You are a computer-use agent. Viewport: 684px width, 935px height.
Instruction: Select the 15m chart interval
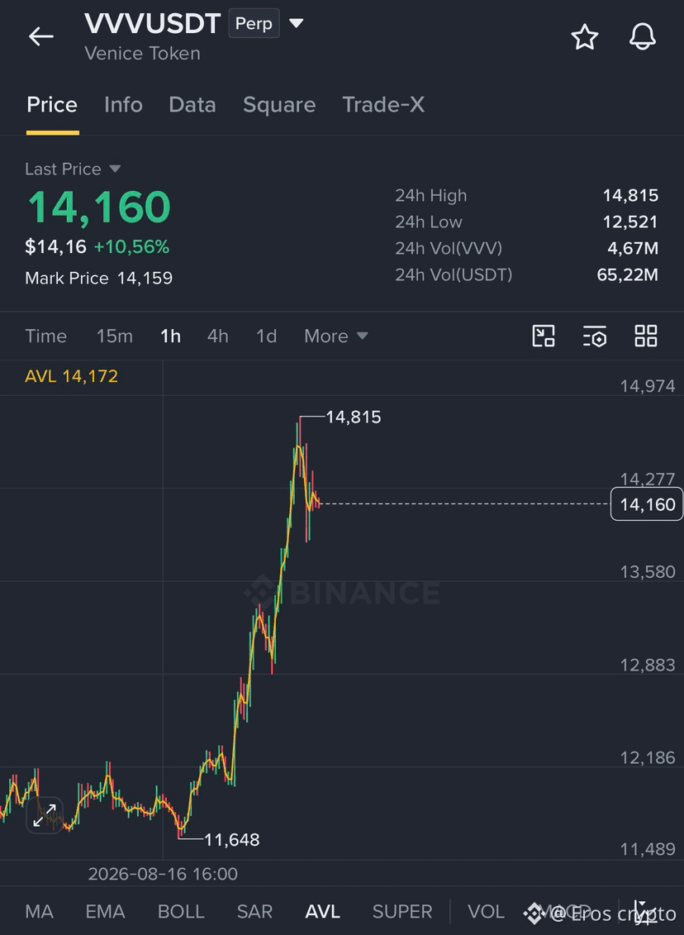pos(114,336)
